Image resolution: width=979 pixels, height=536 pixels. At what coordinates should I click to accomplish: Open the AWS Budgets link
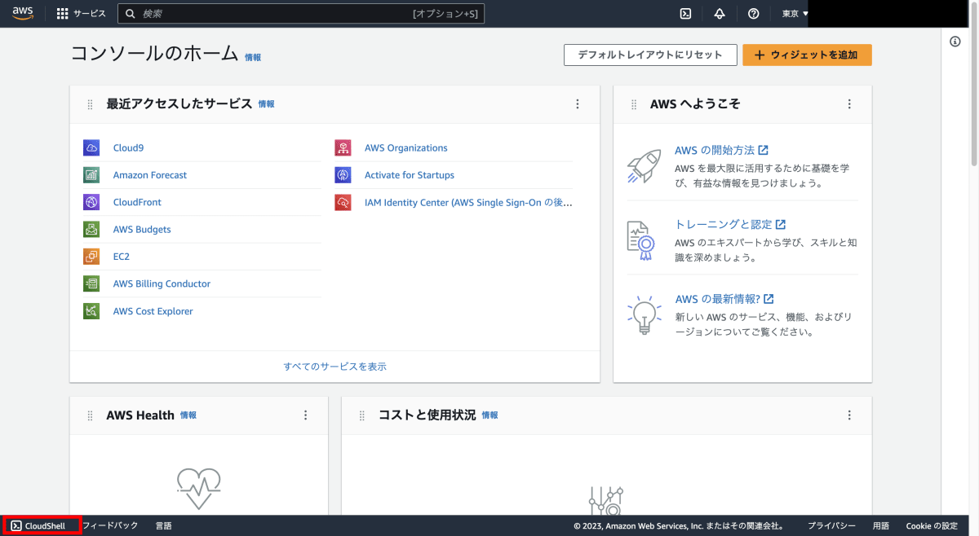tap(142, 230)
